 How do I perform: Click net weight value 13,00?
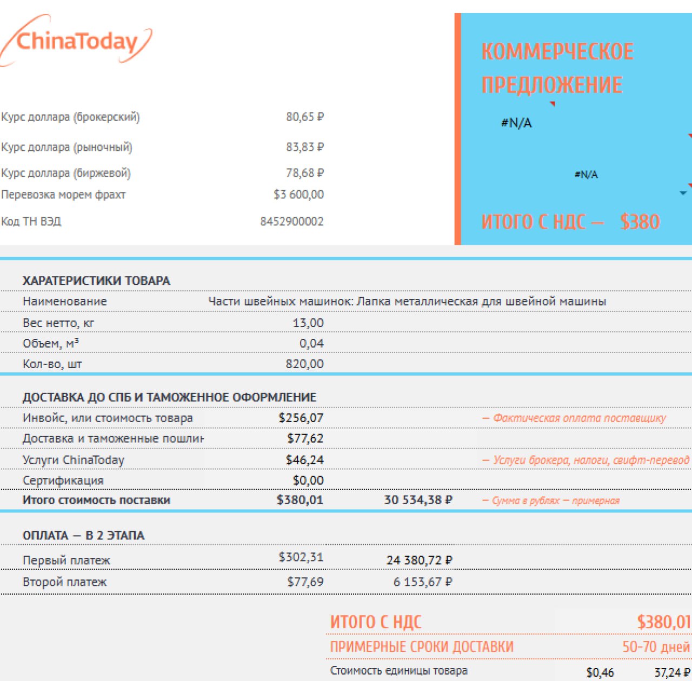pos(308,323)
